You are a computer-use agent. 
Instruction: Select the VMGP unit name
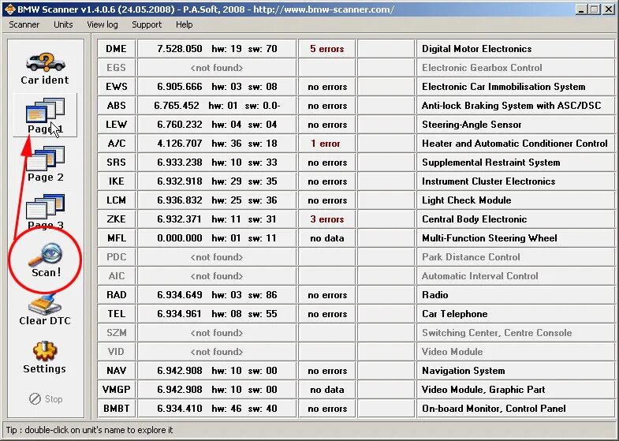pyautogui.click(x=117, y=390)
